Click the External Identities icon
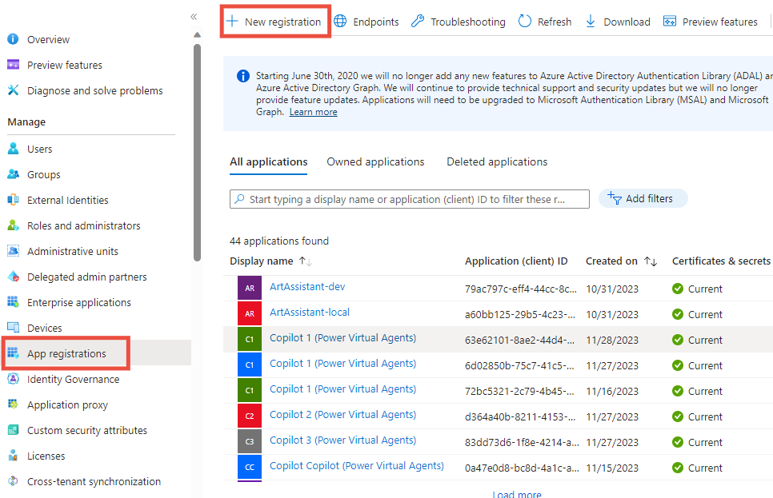773x498 pixels. (14, 200)
